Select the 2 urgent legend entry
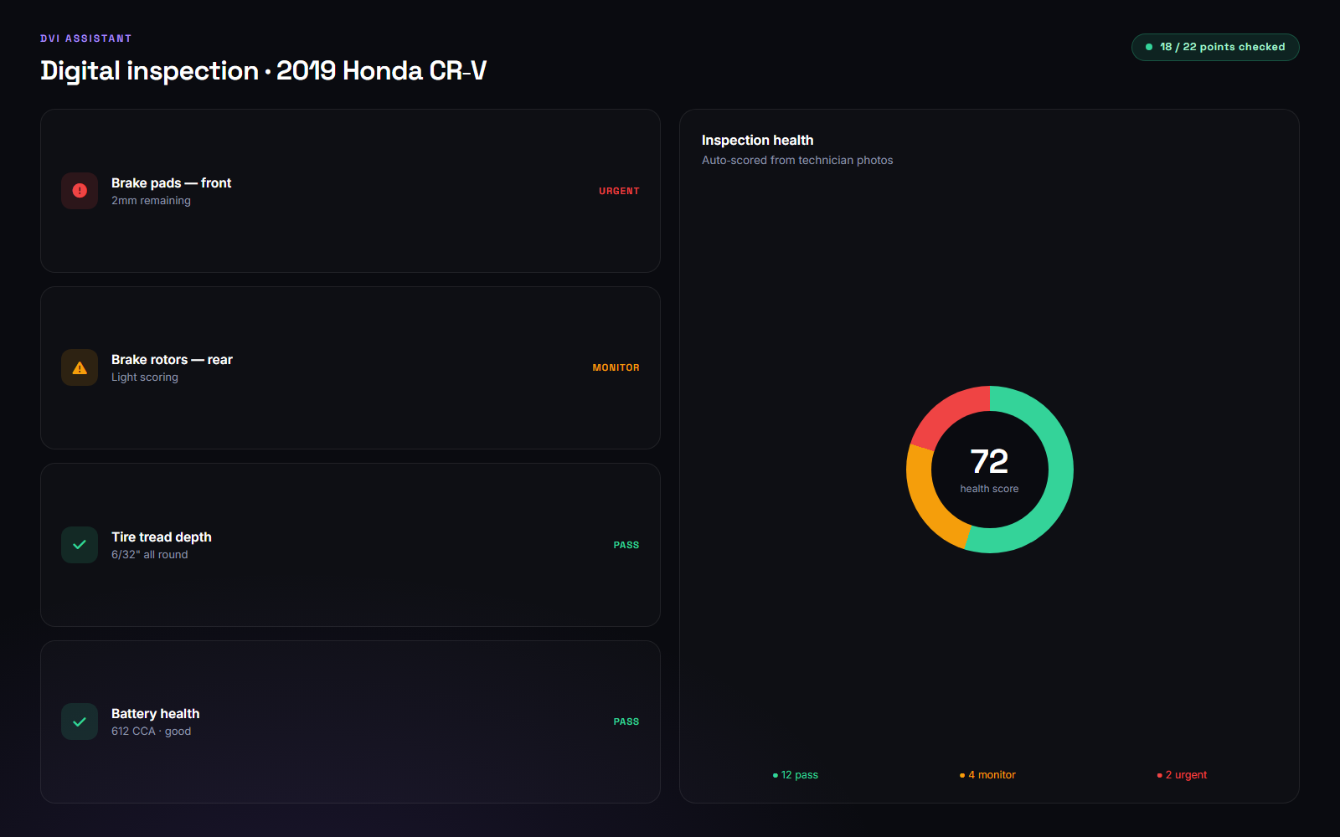The image size is (1340, 837). click(1182, 775)
